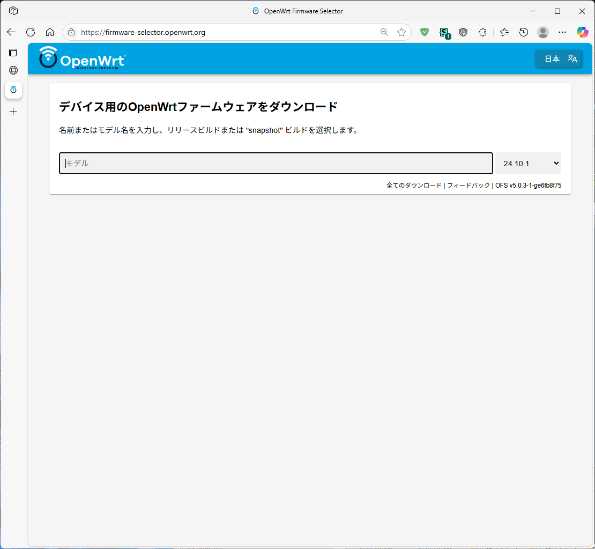Open the 24.10.1 release version dropdown

pyautogui.click(x=528, y=163)
